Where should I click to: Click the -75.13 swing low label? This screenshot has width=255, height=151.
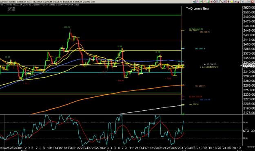[26, 83]
